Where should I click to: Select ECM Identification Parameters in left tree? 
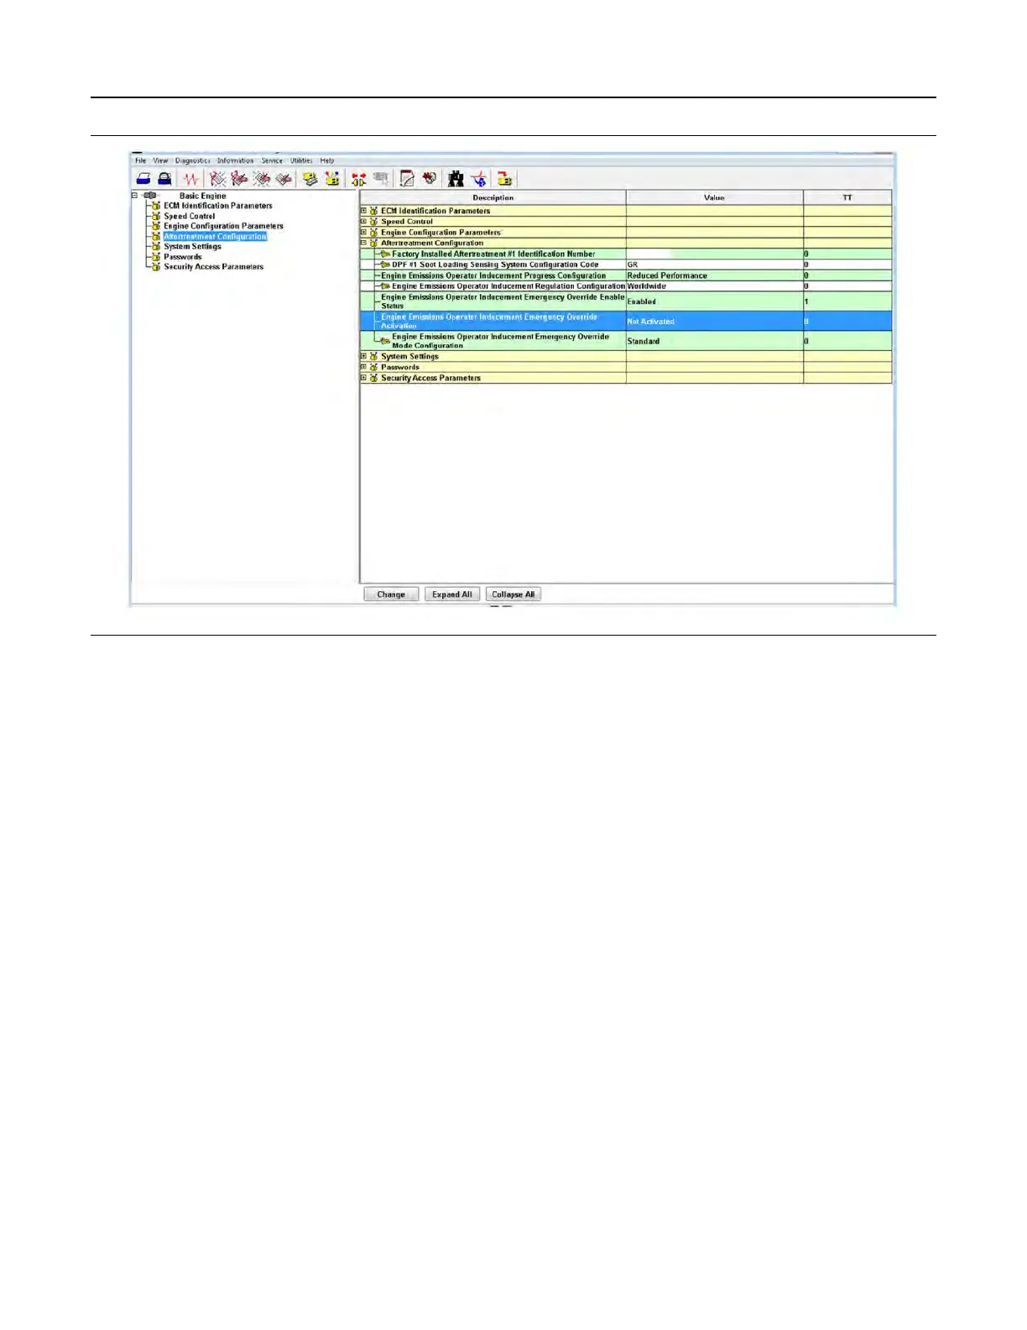click(x=218, y=206)
